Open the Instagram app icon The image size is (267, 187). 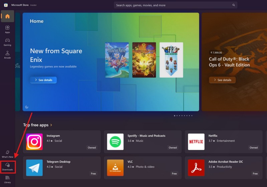click(x=34, y=142)
